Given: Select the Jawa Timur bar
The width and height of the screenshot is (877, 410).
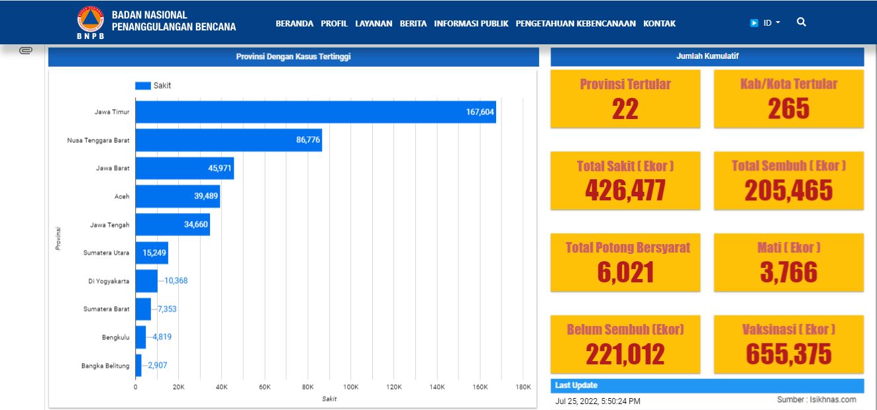Looking at the screenshot, I should coord(316,112).
